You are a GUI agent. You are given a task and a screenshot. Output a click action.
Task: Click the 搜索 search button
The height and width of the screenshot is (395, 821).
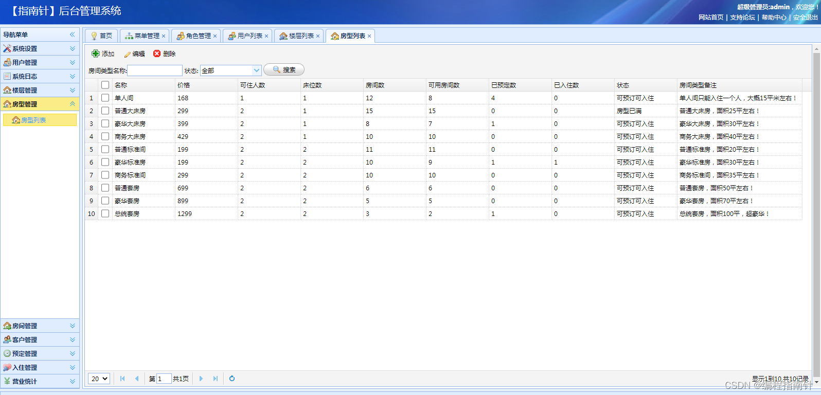284,69
